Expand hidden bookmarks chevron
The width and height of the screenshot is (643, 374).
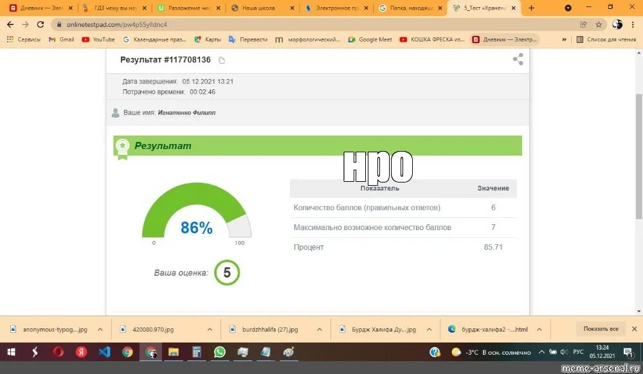click(565, 39)
